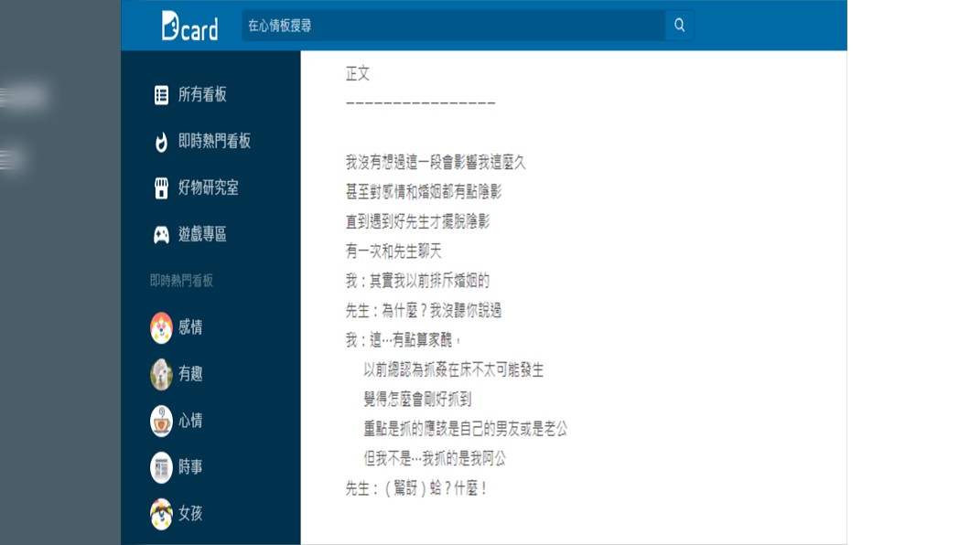Open 遊戲專區 link
The image size is (970, 545).
202,234
